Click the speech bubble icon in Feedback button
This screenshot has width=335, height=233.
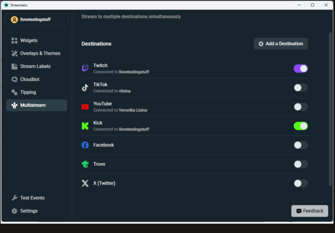pos(299,211)
